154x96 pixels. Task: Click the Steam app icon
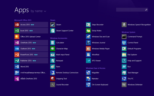[x=53, y=25]
